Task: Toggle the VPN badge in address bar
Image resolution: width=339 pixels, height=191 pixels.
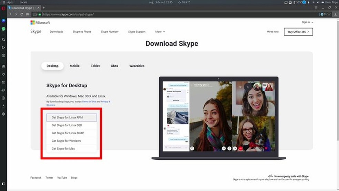Action: coord(35,14)
